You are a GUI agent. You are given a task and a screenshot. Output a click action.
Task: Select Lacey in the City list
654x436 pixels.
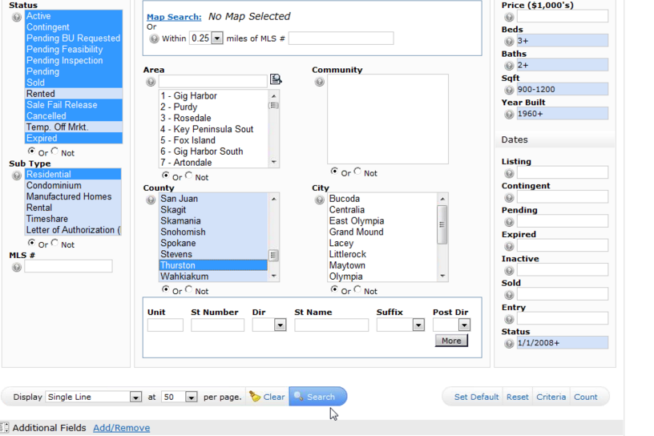click(x=341, y=243)
